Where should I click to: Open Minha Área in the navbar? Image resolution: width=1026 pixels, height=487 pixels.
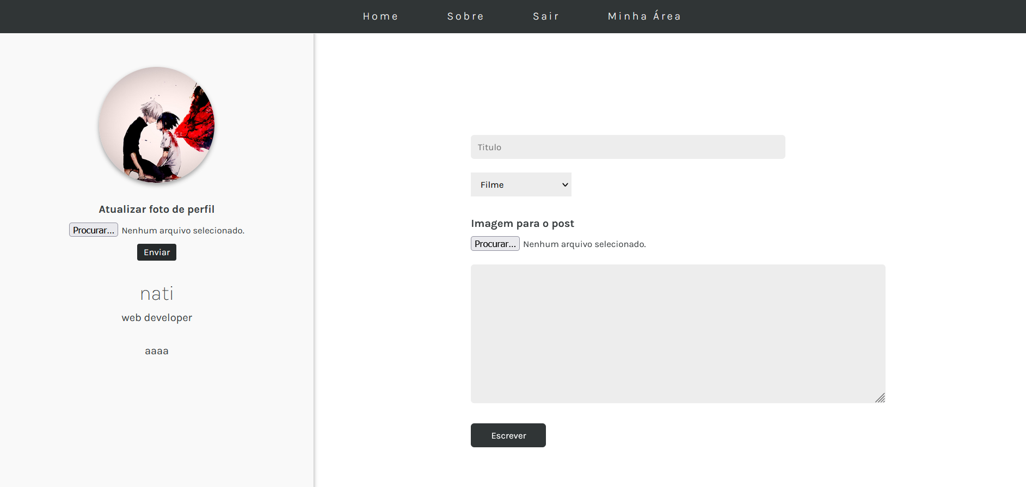point(644,16)
